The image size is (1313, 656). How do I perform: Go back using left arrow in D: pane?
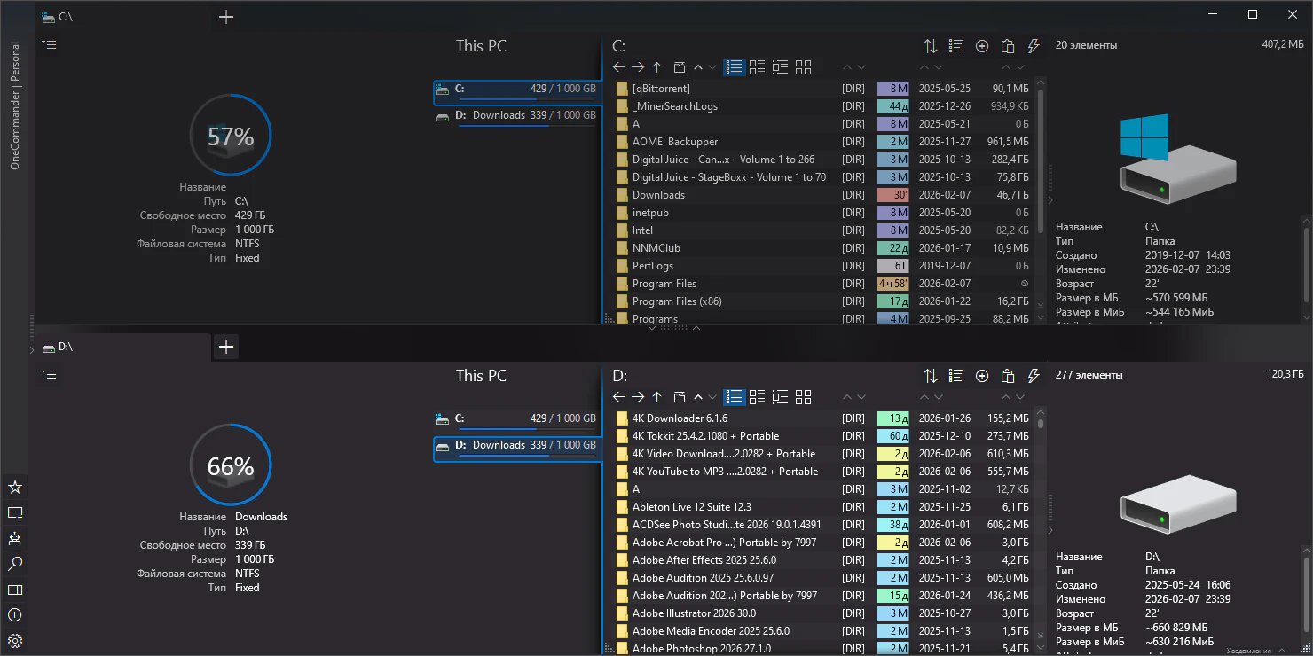[x=619, y=397]
